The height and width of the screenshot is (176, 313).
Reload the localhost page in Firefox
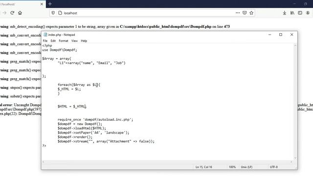12,13
